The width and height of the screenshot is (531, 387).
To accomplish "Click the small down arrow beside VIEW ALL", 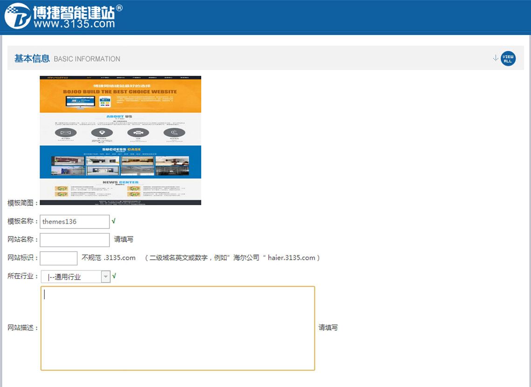I will tap(496, 58).
